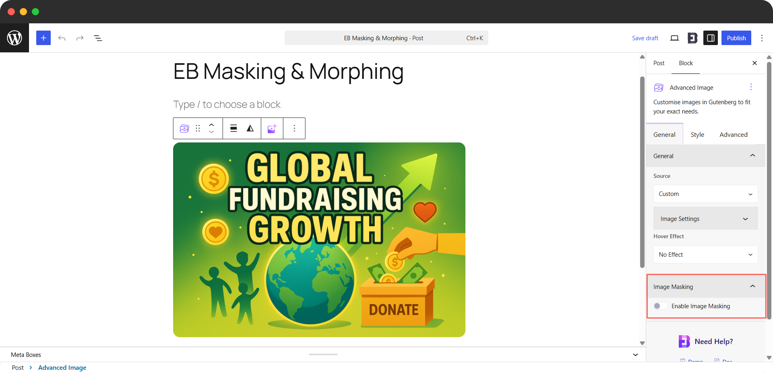This screenshot has height=373, width=773.
Task: Expand the Meta Boxes section chevron
Action: click(x=635, y=354)
